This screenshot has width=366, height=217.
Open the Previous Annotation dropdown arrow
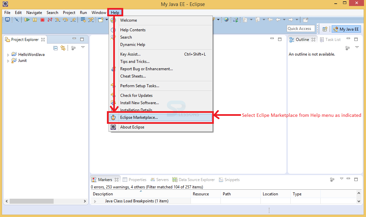coord(264,20)
